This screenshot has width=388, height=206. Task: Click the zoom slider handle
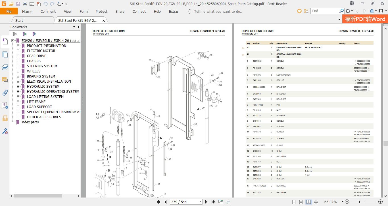(359, 202)
